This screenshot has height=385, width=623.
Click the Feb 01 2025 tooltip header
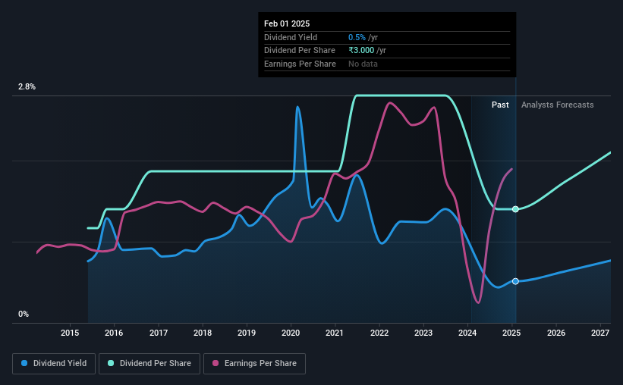[287, 23]
